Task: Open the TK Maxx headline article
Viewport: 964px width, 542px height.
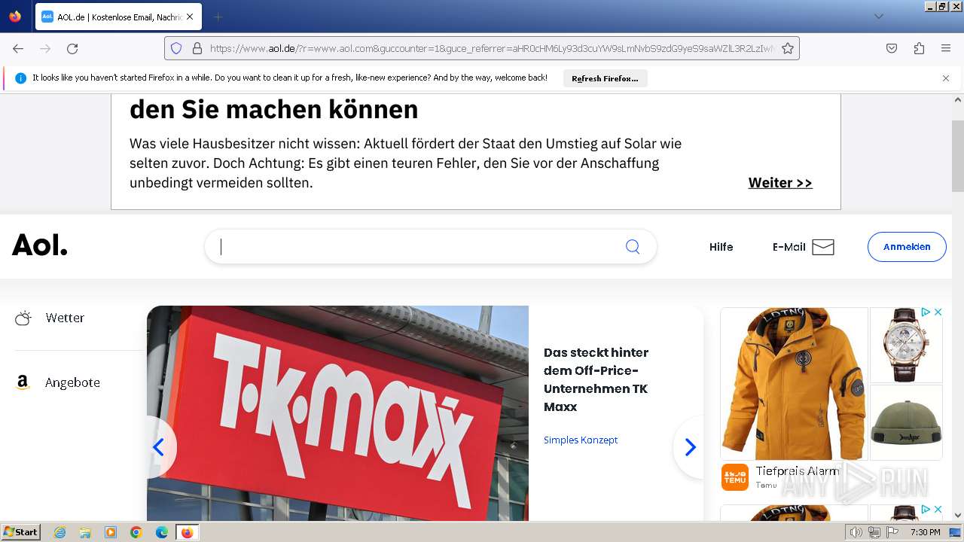Action: pyautogui.click(x=596, y=379)
